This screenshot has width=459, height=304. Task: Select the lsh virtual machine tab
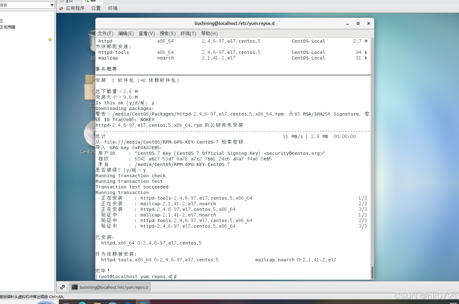tap(93, 1)
